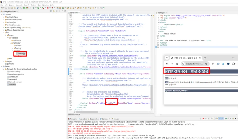The height and width of the screenshot is (139, 238).
Task: Click the Apache Tomcat/9.0.96 footer text
Action: pyautogui.click(x=176, y=91)
